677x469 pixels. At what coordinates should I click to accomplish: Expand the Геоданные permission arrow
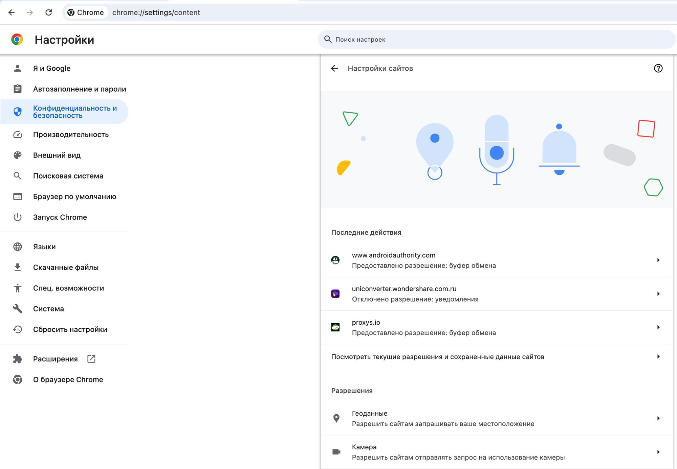[x=658, y=418]
